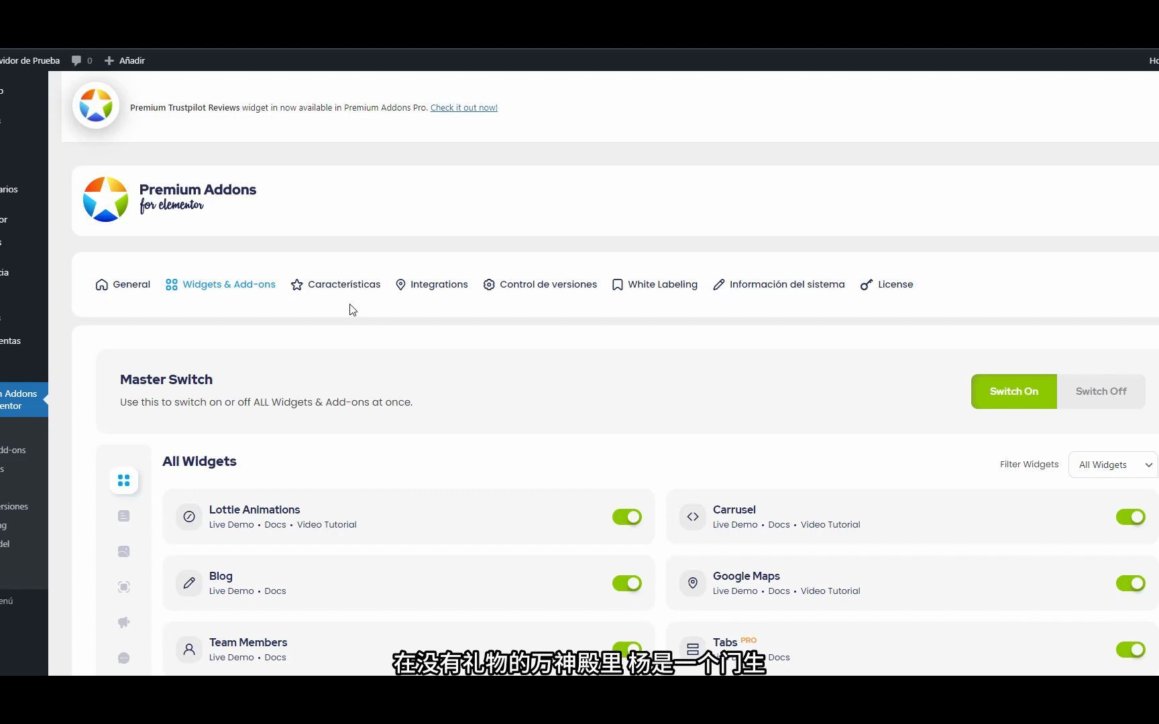Screen dimensions: 1159x724
Task: Switch to the Integrations tab
Action: point(431,284)
